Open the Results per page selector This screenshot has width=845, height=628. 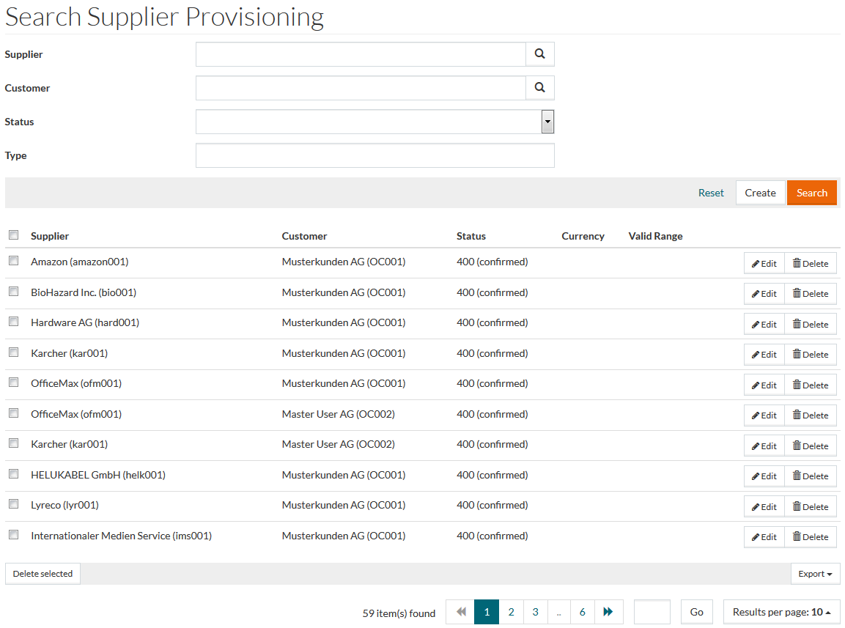[x=781, y=612]
